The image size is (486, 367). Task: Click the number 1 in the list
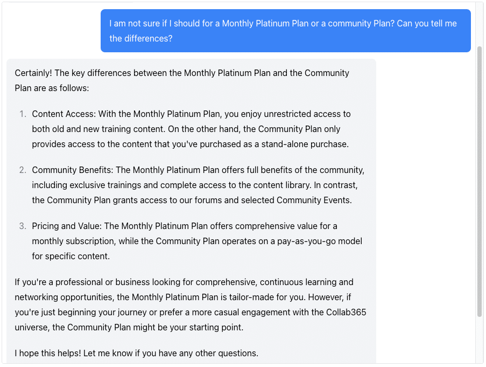point(22,114)
